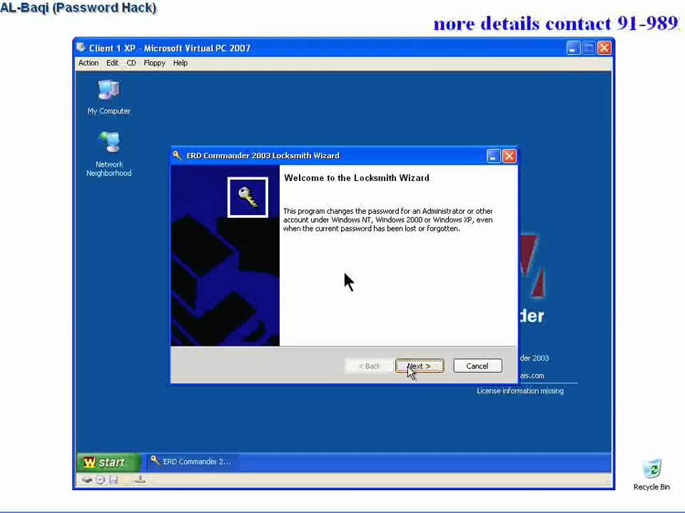Click the License information missing text
This screenshot has width=685, height=513.
520,391
